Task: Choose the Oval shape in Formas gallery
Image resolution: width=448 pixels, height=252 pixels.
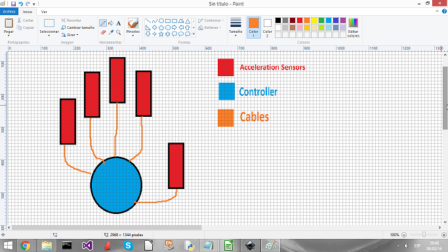Action: click(161, 21)
